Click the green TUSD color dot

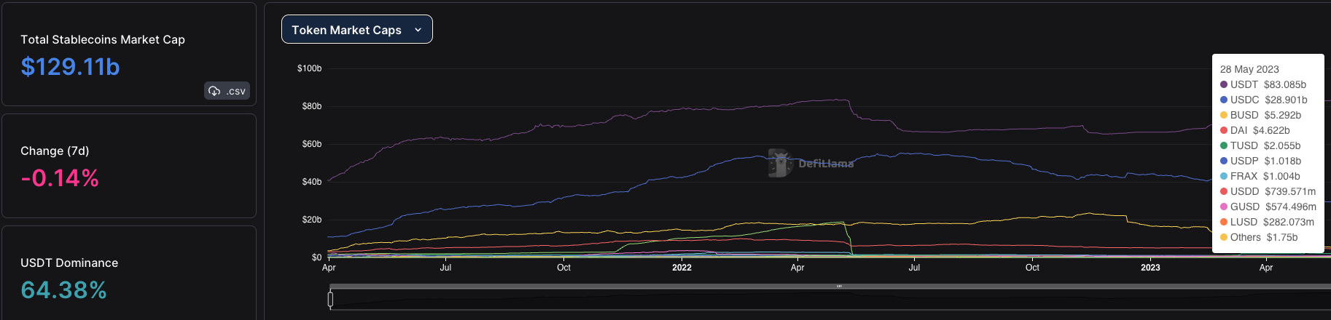(1224, 145)
